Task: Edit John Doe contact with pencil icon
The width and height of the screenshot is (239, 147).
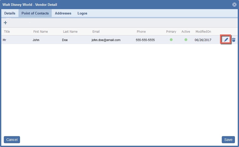Action: coord(226,40)
